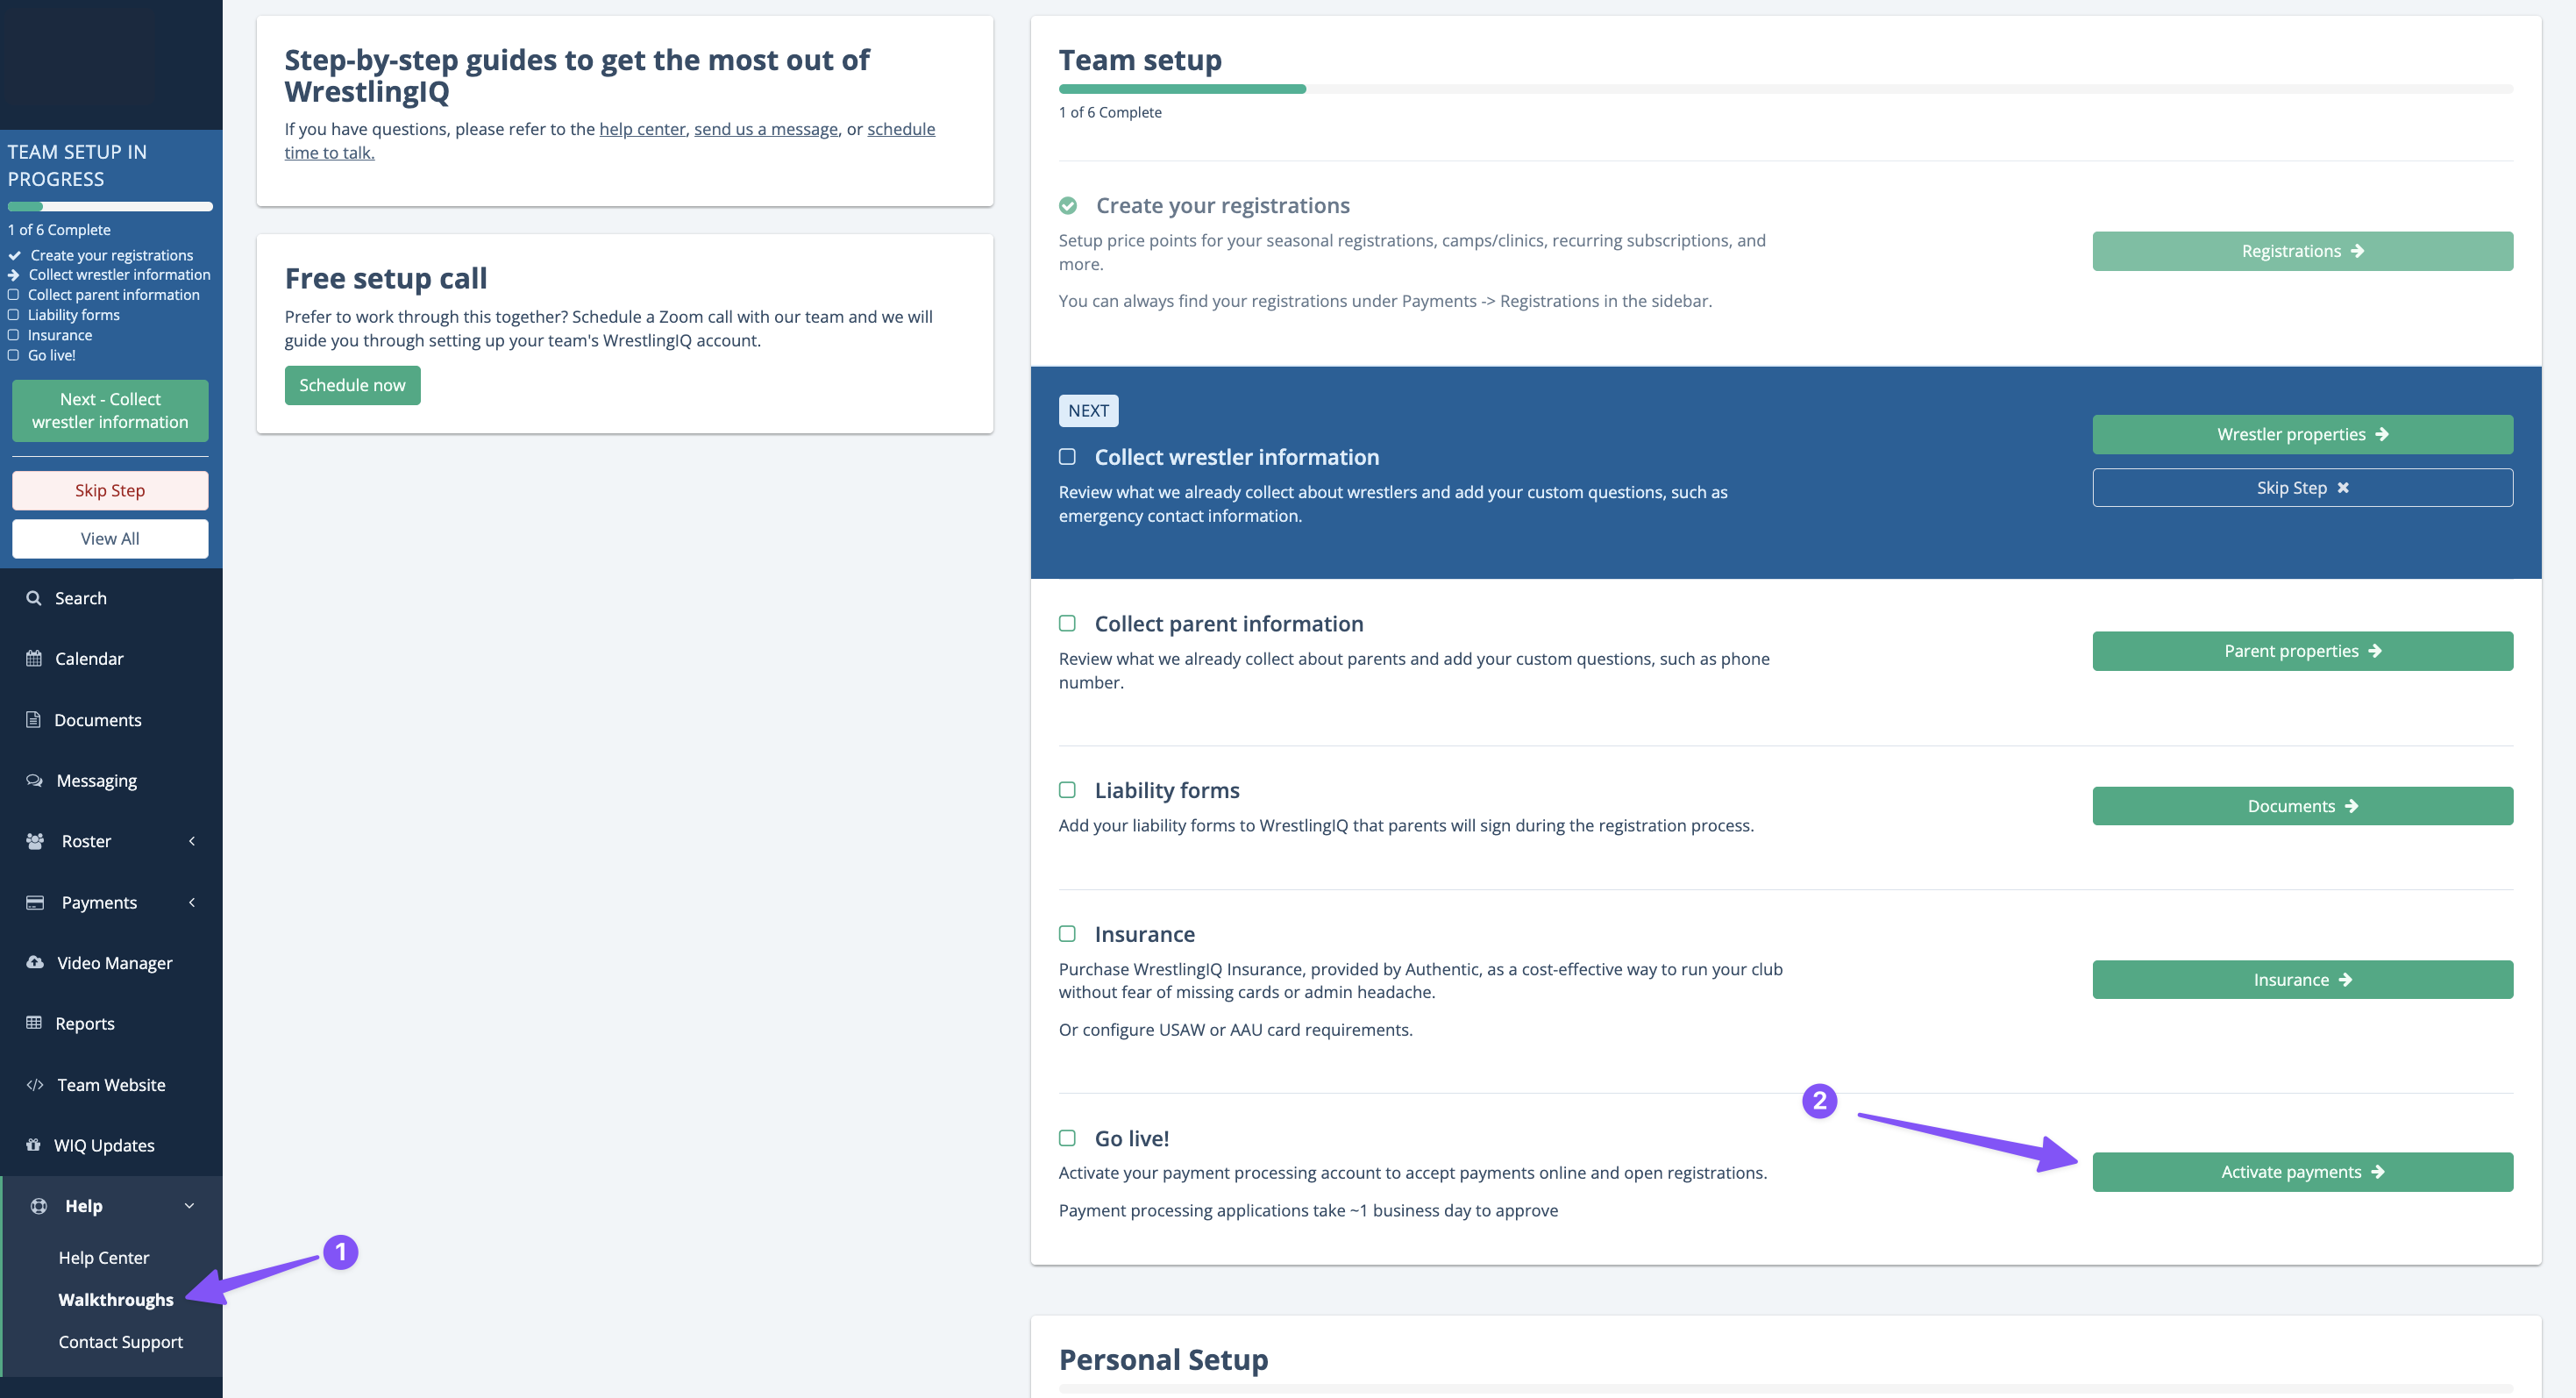
Task: Check the Collect parent information checkbox
Action: pos(1068,623)
